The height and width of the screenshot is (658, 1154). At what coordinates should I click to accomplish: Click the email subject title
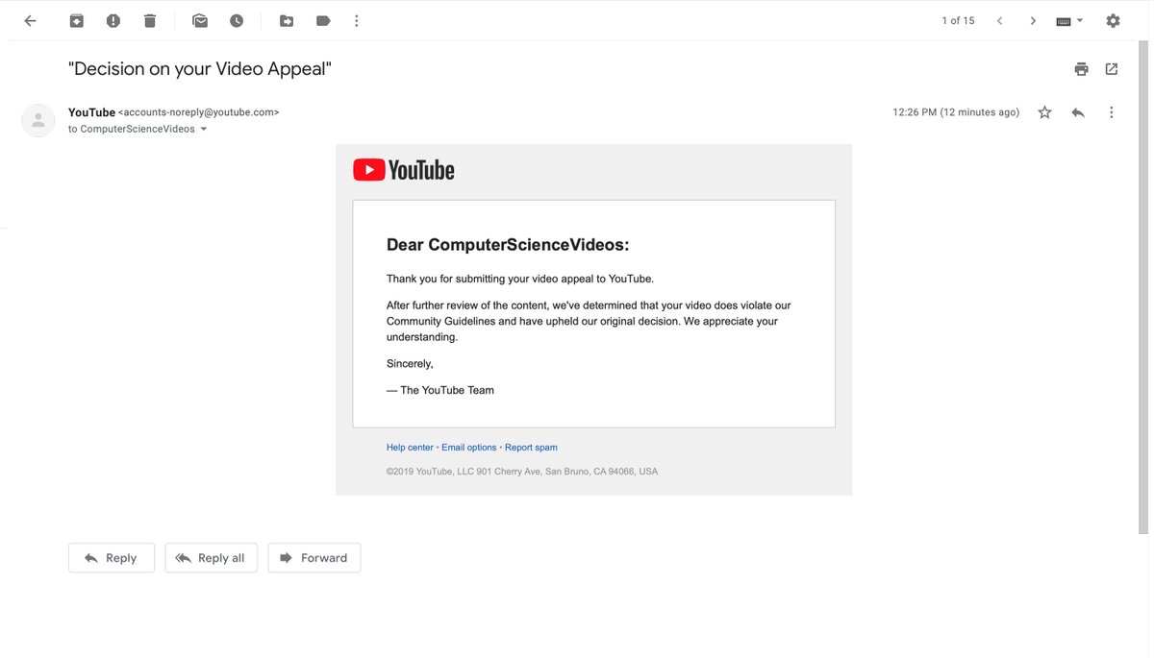[200, 69]
